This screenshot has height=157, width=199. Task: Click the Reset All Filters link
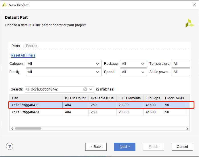click(23, 55)
